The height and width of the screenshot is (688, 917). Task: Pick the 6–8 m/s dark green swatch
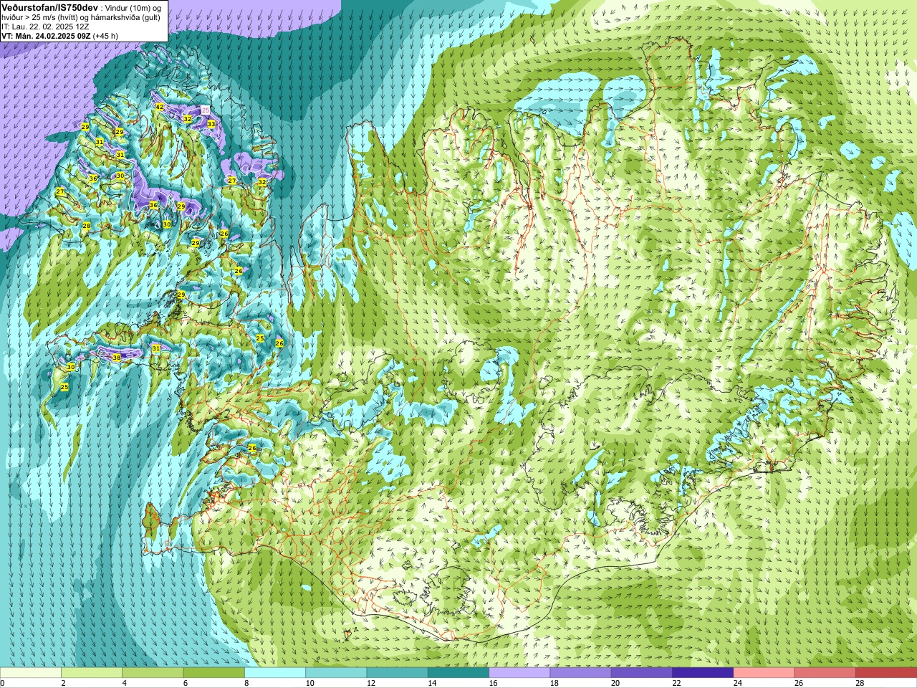point(214,673)
